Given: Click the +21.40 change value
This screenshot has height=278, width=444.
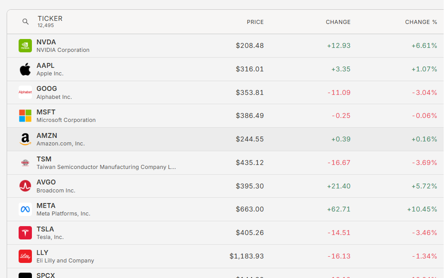Looking at the screenshot, I should tap(339, 186).
